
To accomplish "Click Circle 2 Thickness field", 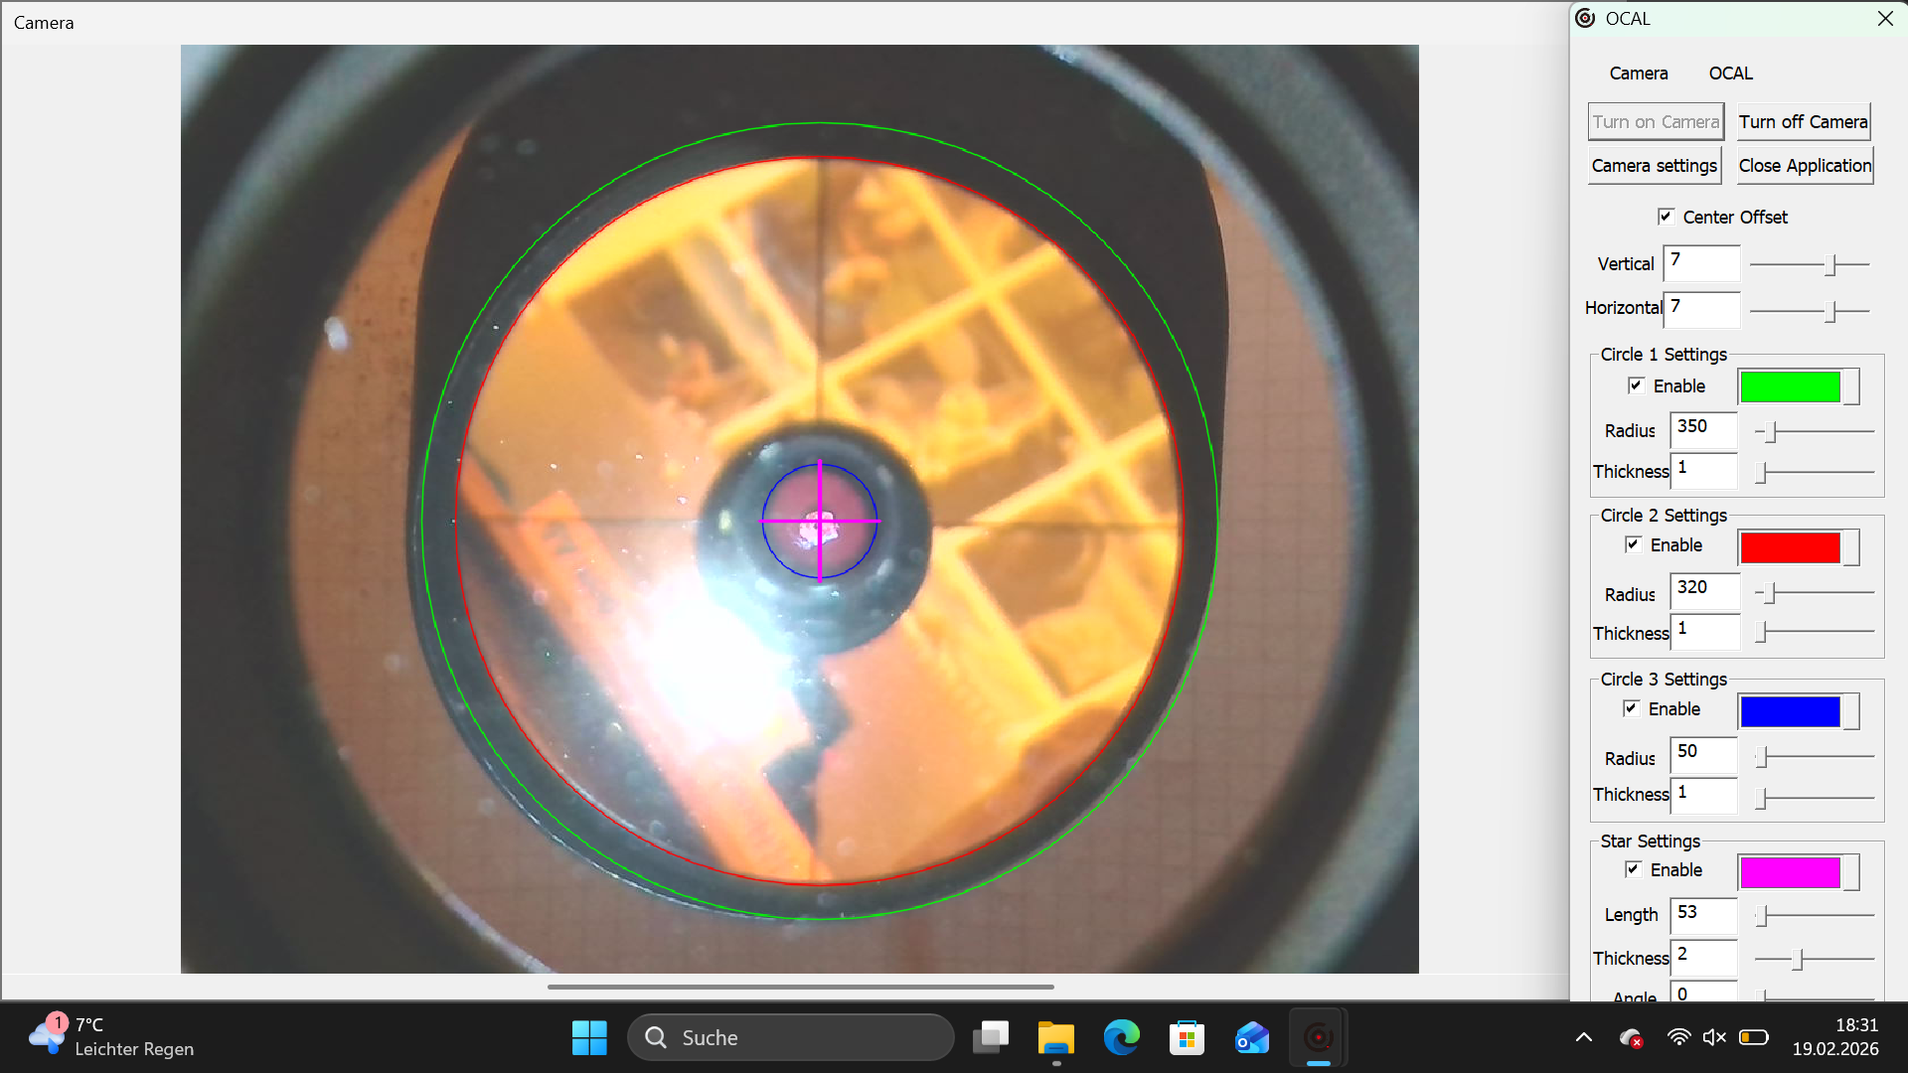I will 1705,632.
